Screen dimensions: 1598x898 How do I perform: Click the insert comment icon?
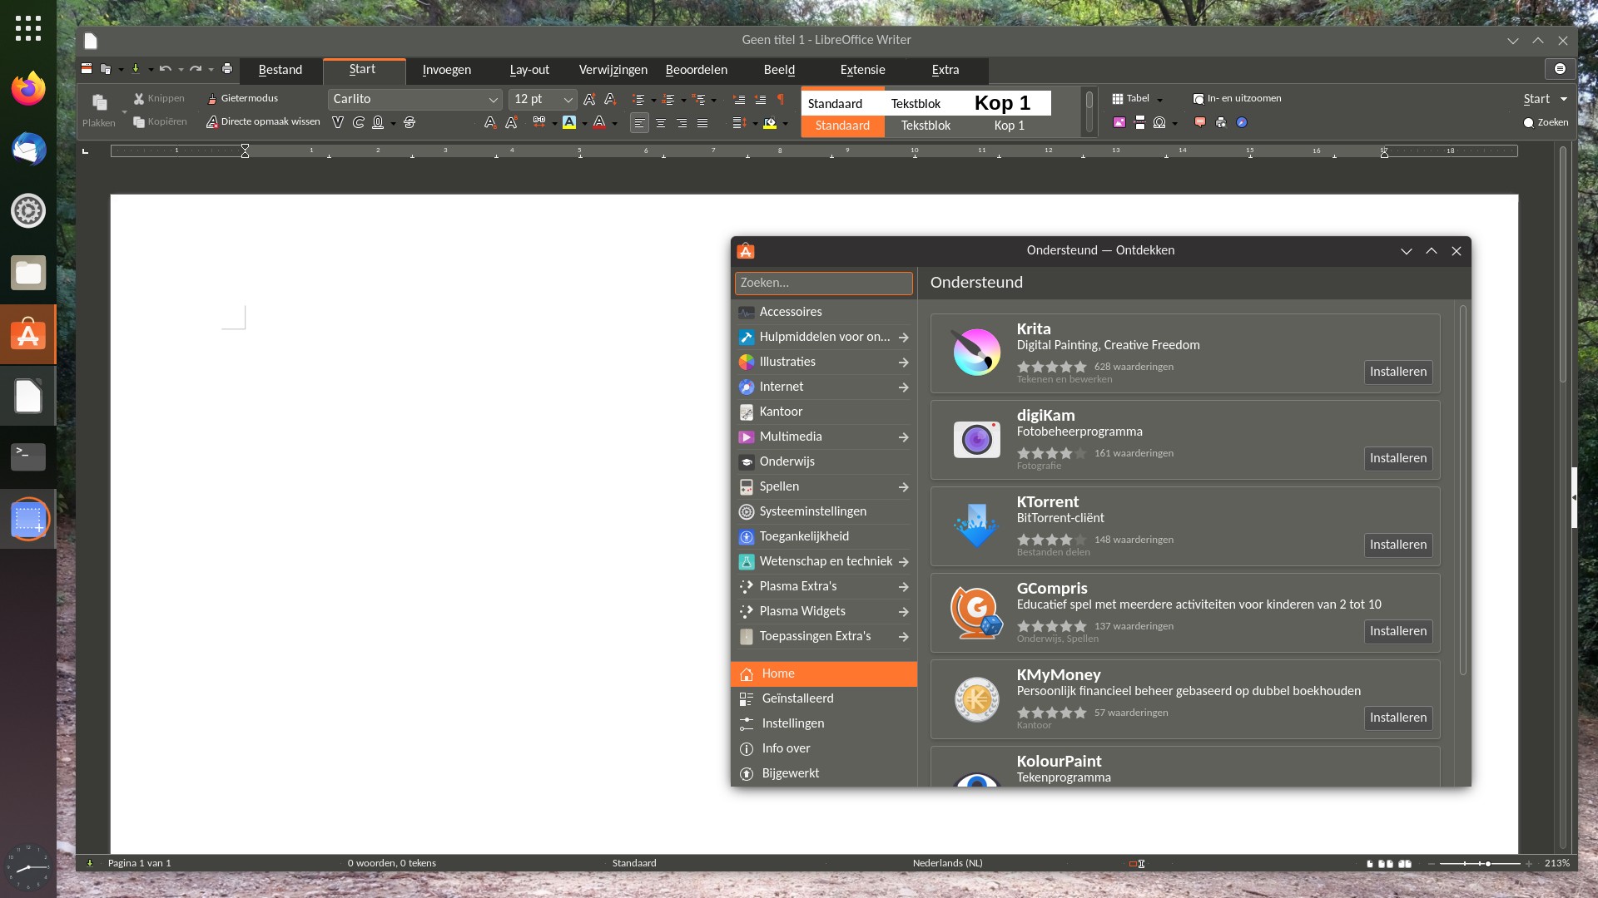point(1200,122)
